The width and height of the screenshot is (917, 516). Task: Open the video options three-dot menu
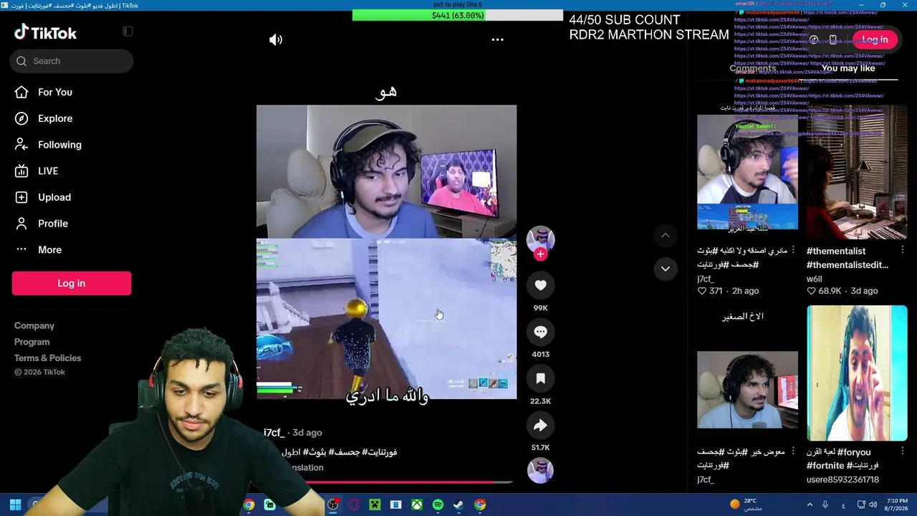tap(497, 40)
